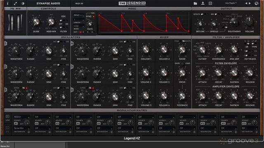Toggle the Controls OSC off/on switch

point(62,21)
